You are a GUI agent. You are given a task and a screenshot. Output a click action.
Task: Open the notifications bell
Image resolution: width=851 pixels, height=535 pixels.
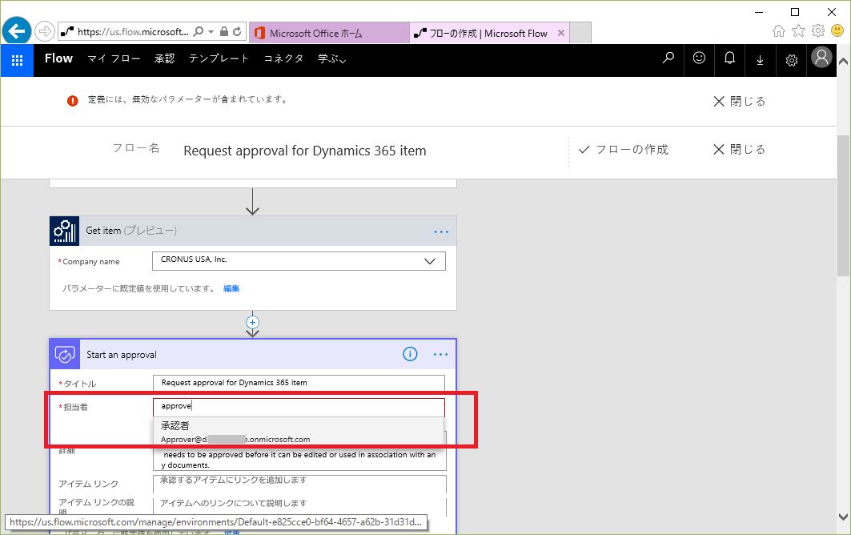(729, 58)
